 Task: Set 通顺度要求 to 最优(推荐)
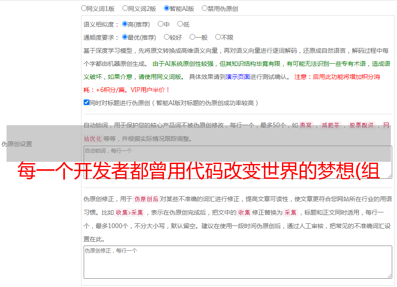[125, 37]
